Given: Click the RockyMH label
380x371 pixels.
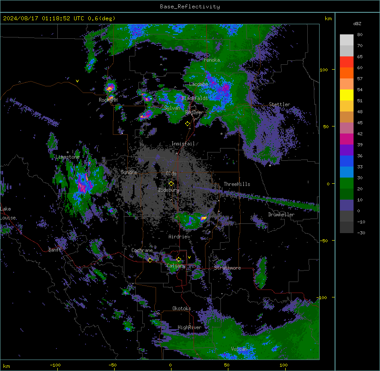Looking at the screenshot, I should (x=108, y=100).
